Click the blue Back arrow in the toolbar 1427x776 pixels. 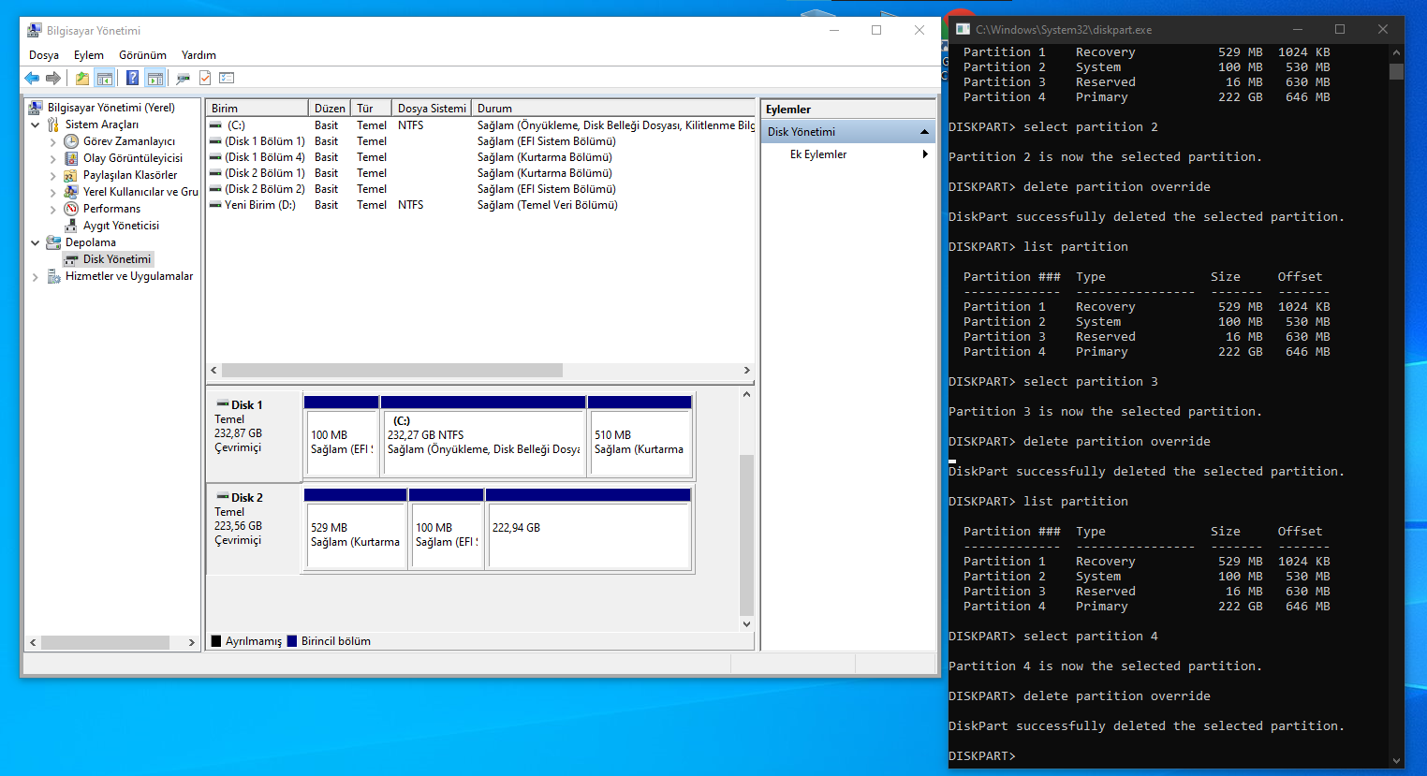click(x=32, y=79)
